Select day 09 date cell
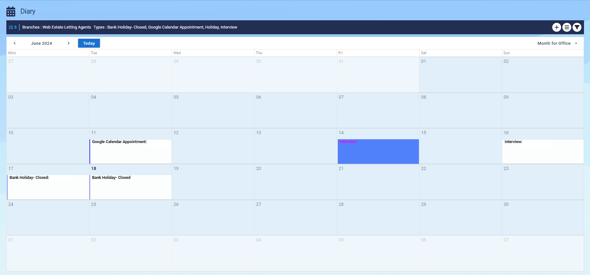Image resolution: width=590 pixels, height=275 pixels. coord(543,110)
